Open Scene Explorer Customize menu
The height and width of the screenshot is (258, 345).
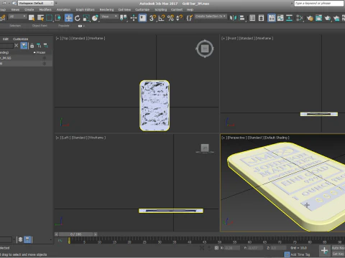(x=20, y=39)
